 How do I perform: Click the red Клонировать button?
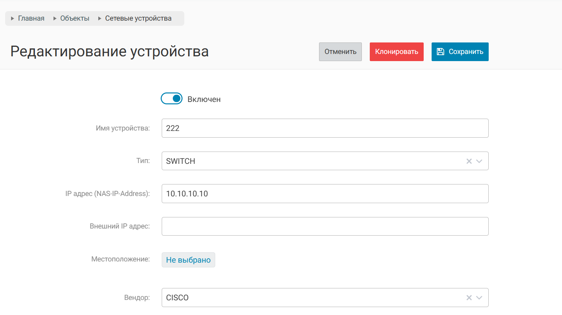pos(396,52)
